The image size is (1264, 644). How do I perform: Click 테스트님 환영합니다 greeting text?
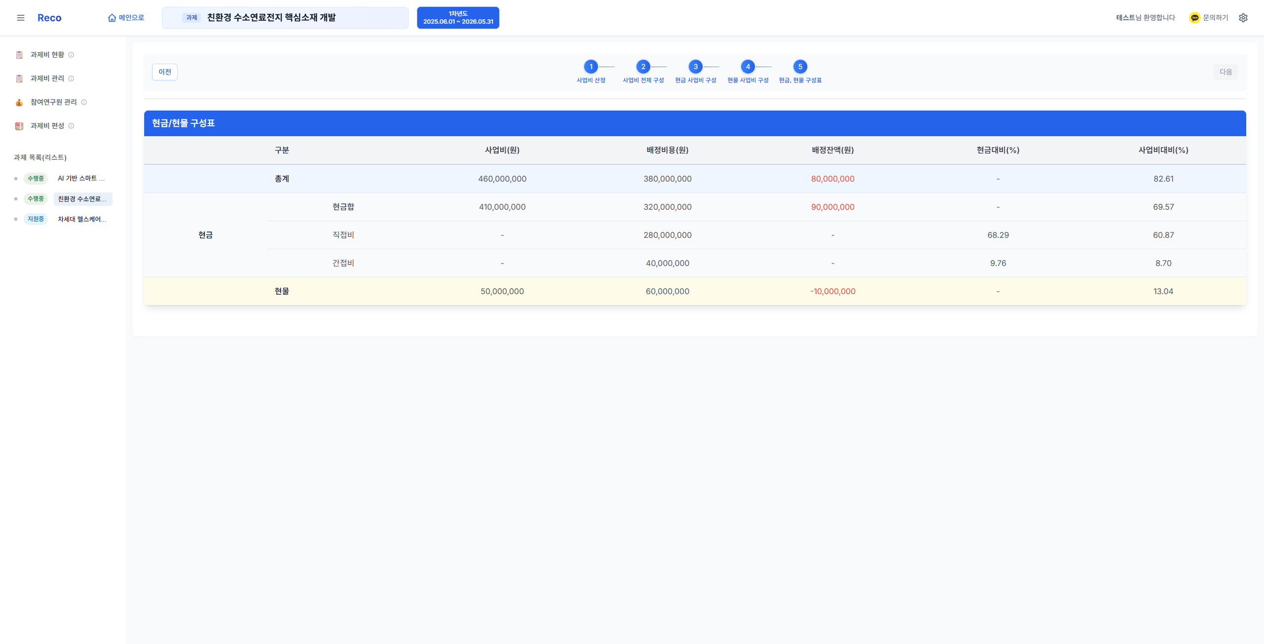[1145, 18]
